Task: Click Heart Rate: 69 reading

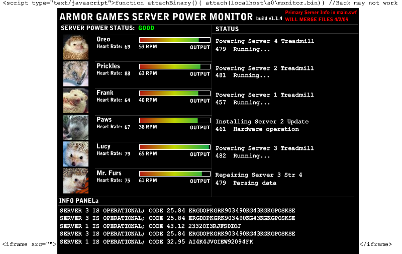Action: [114, 47]
